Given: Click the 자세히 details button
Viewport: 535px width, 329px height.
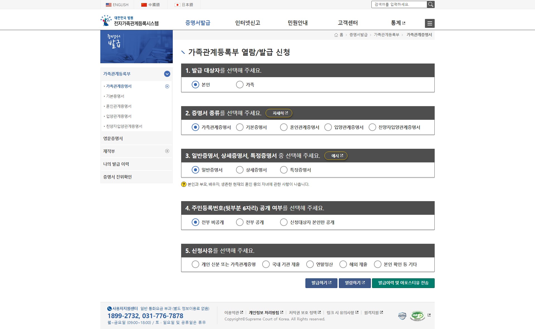Looking at the screenshot, I should coord(279,113).
